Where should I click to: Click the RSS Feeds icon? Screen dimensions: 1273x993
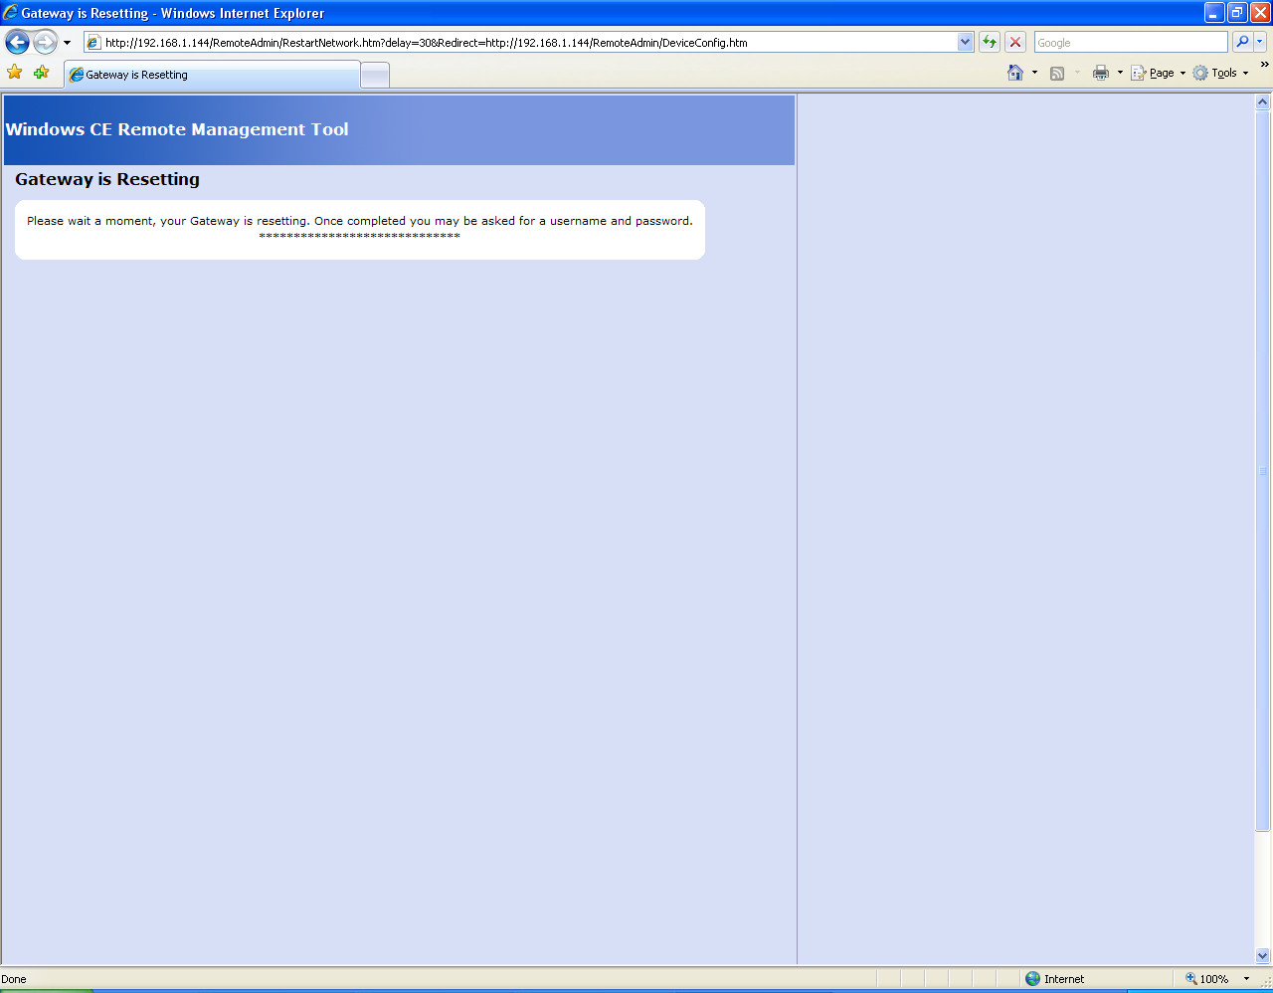pyautogui.click(x=1057, y=73)
